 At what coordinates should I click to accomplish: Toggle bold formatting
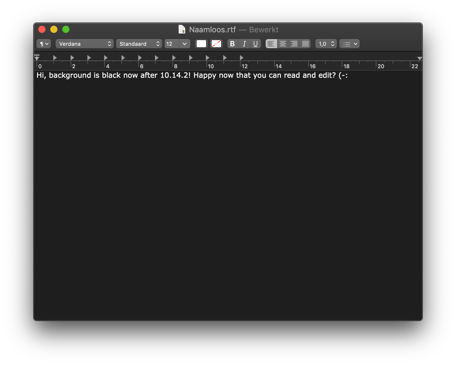232,44
